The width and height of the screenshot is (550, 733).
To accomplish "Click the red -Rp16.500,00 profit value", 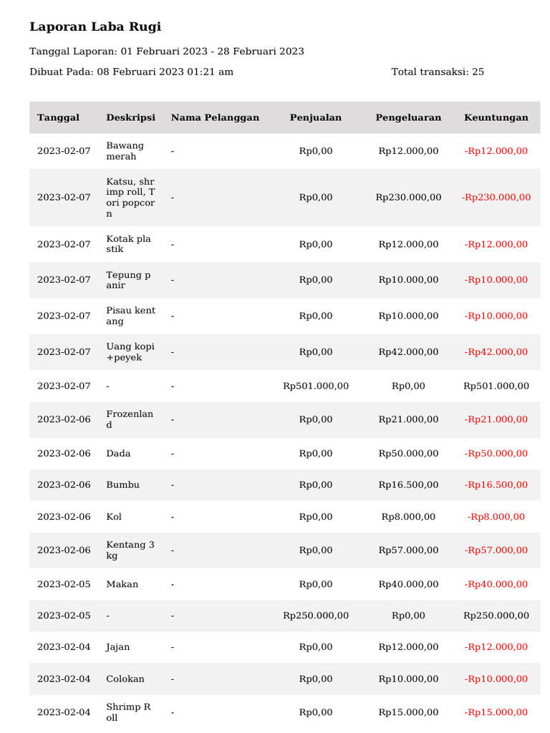I will coord(496,485).
